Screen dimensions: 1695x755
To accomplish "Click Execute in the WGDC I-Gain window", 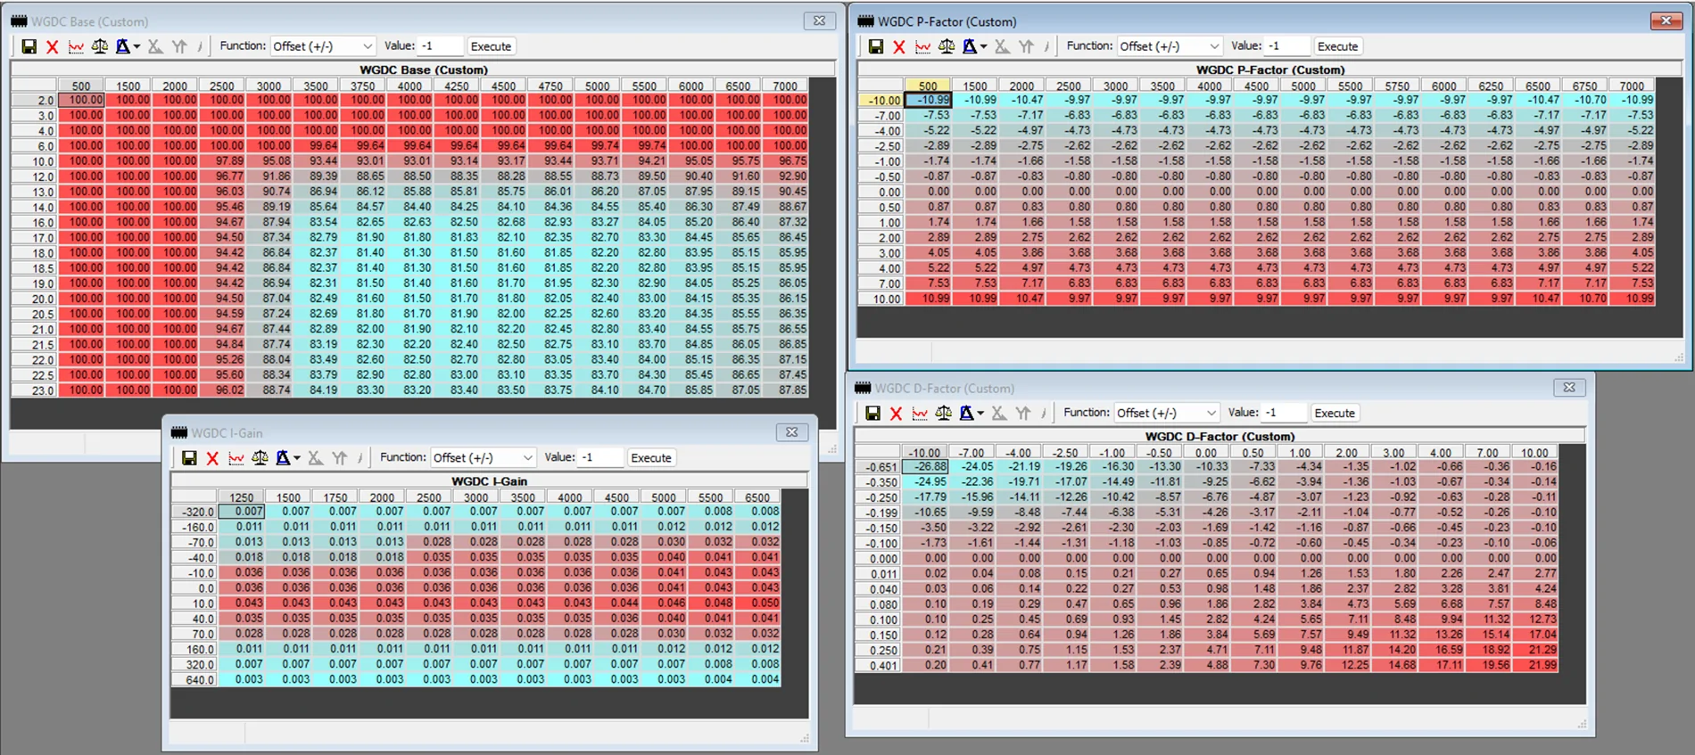I will (x=651, y=458).
